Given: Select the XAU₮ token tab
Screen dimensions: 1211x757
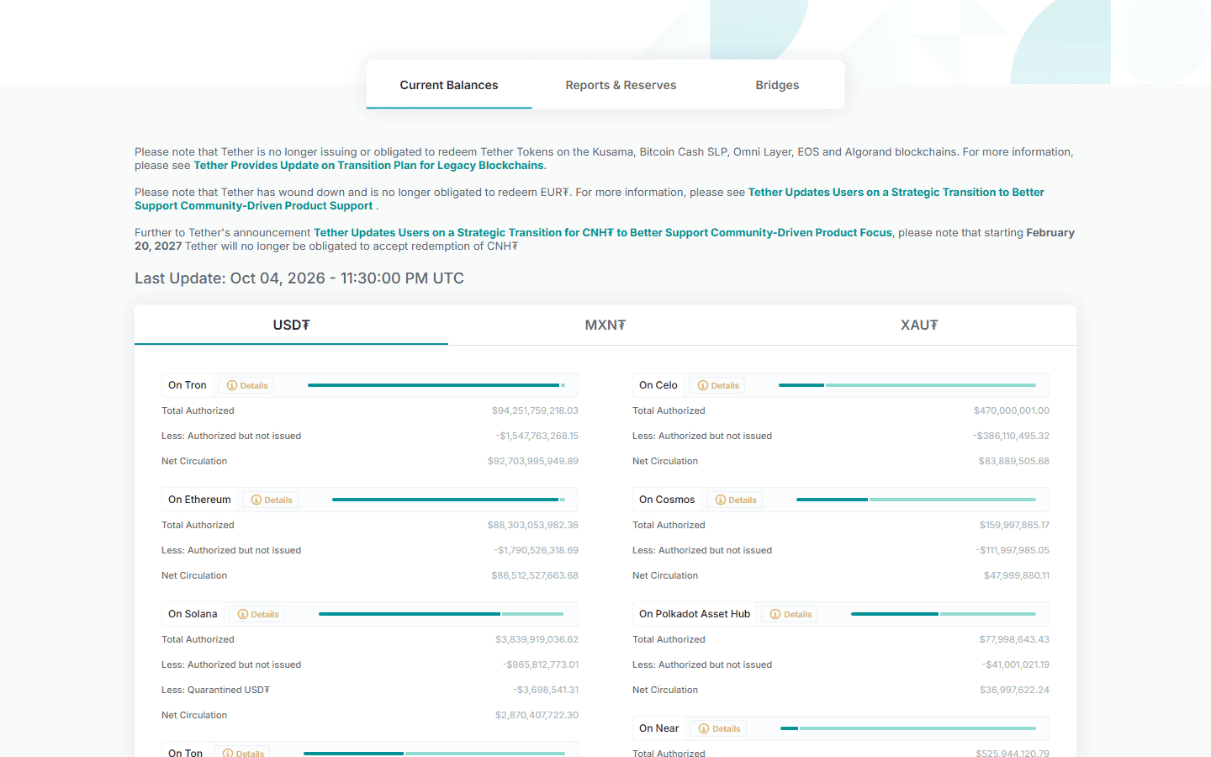Looking at the screenshot, I should coord(919,325).
